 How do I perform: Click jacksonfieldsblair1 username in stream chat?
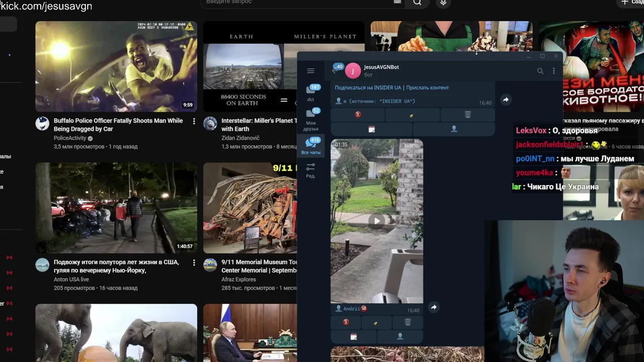pyautogui.click(x=549, y=144)
